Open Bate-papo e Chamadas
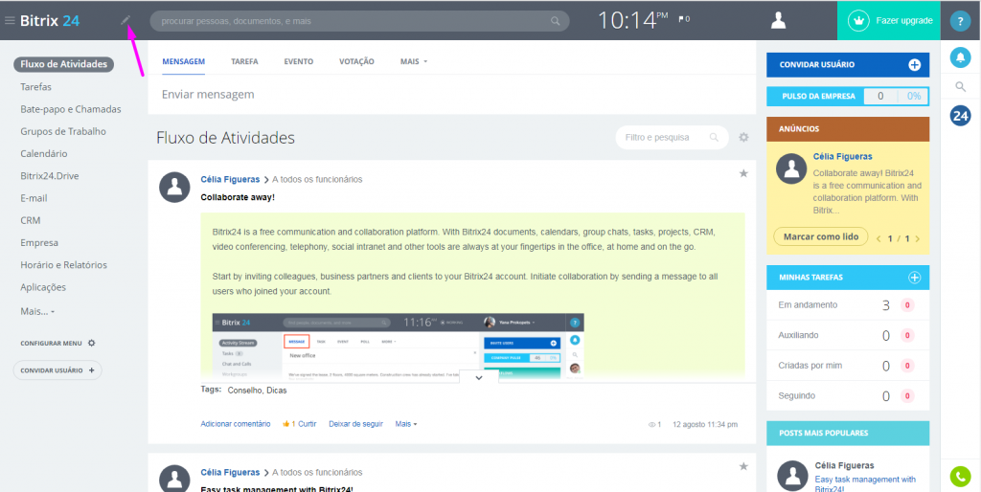This screenshot has height=492, width=981. pos(71,109)
